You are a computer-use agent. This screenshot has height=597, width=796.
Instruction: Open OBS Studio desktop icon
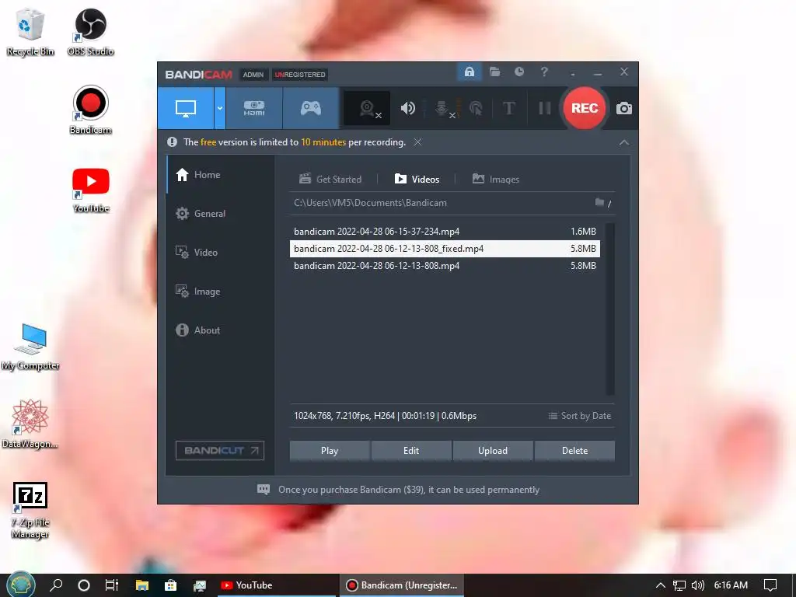(90, 33)
